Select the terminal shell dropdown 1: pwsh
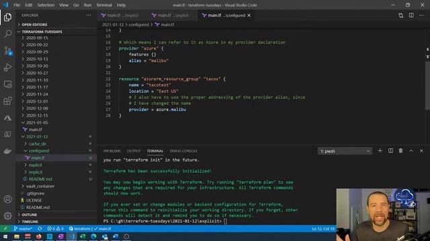This screenshot has width=430, height=241. coord(345,151)
